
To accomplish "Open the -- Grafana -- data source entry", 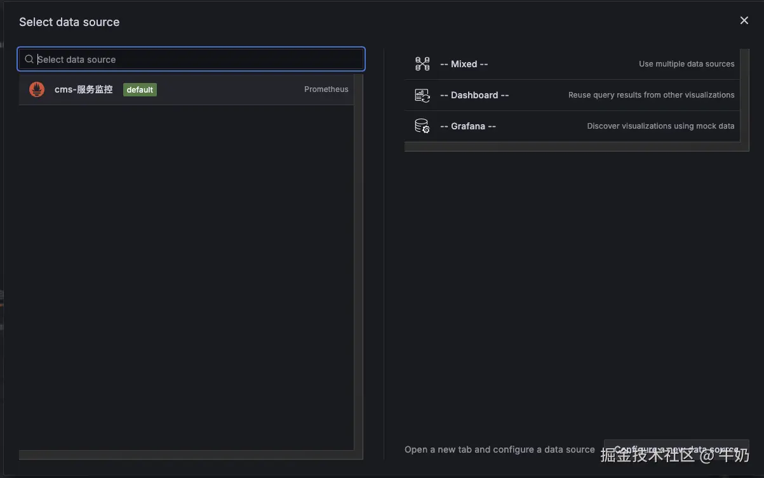I will (x=468, y=125).
